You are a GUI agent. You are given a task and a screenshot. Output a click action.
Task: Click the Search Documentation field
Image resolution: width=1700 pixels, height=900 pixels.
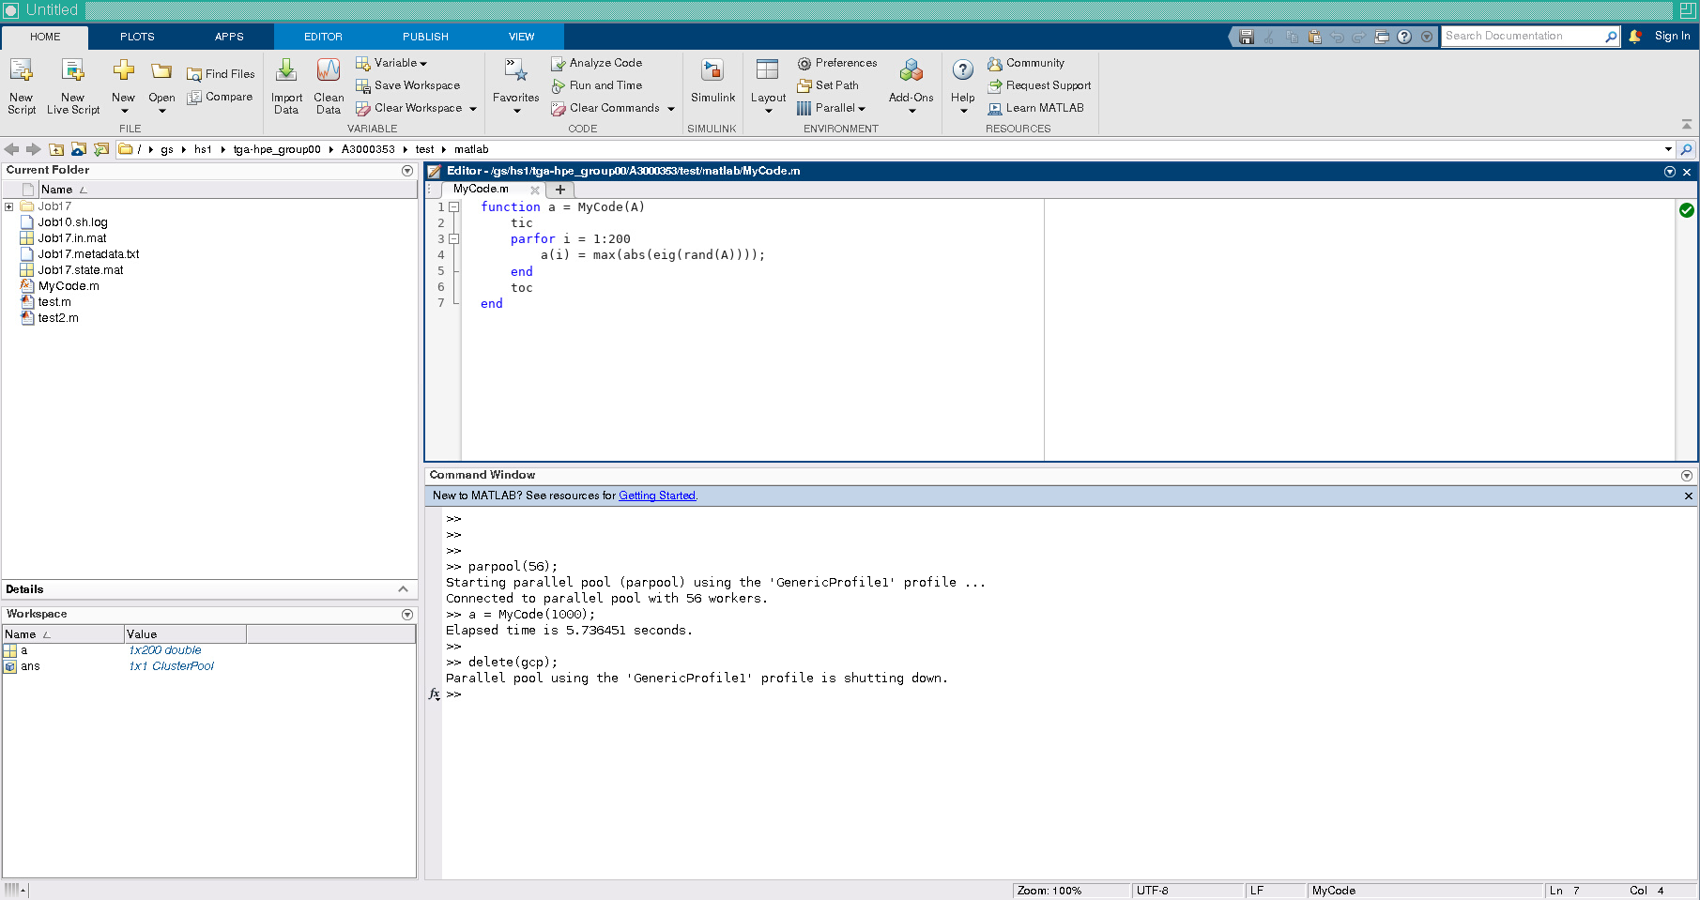(1522, 36)
